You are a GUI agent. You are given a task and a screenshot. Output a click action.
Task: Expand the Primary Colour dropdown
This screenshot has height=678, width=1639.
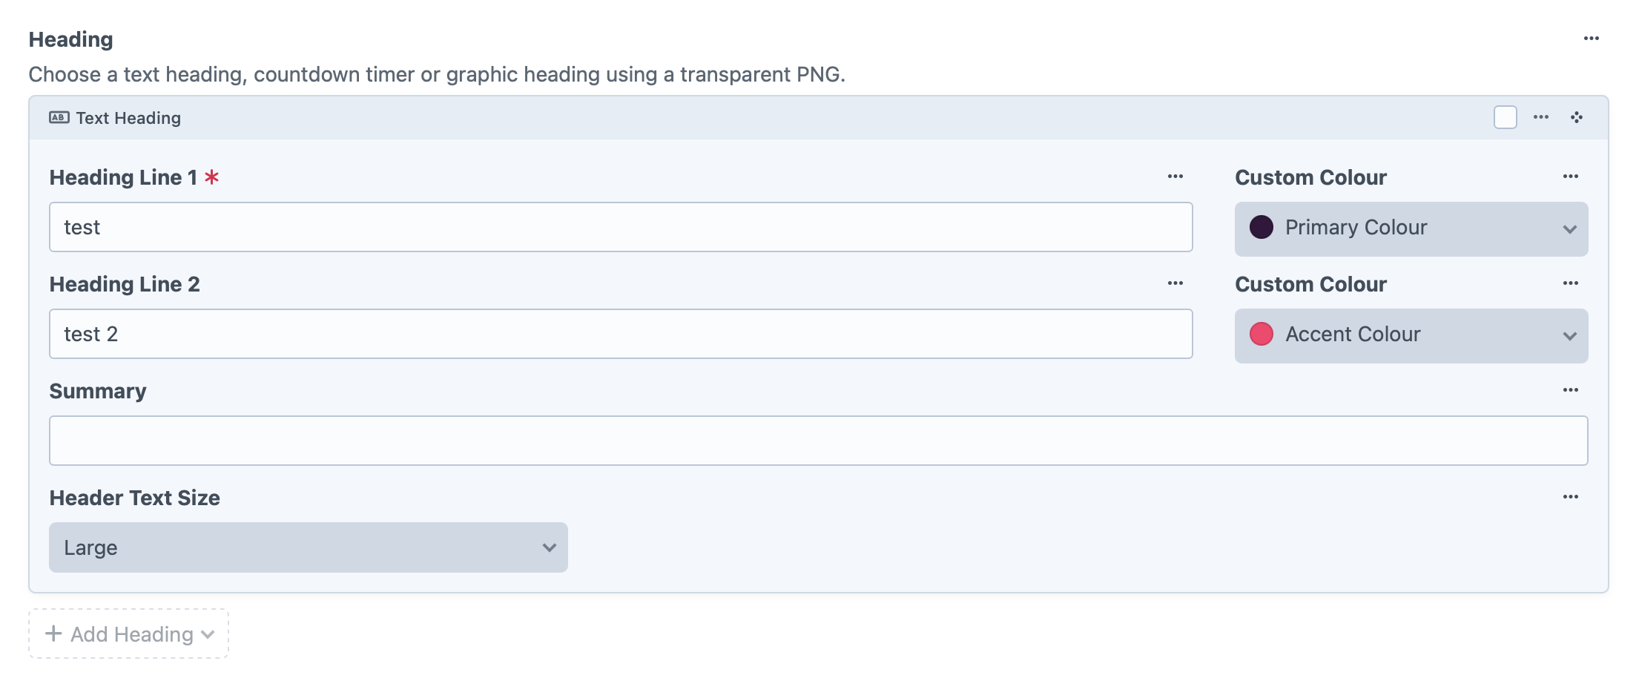click(x=1411, y=229)
